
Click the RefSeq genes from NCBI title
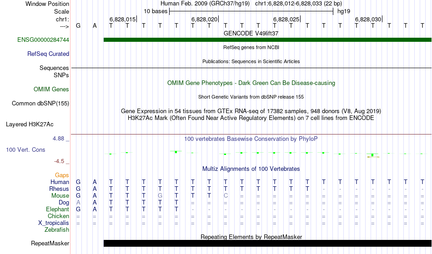(251, 47)
